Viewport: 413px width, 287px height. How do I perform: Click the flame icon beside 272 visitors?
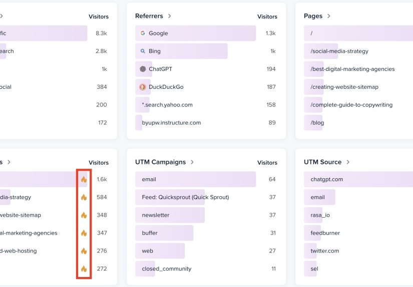click(84, 269)
